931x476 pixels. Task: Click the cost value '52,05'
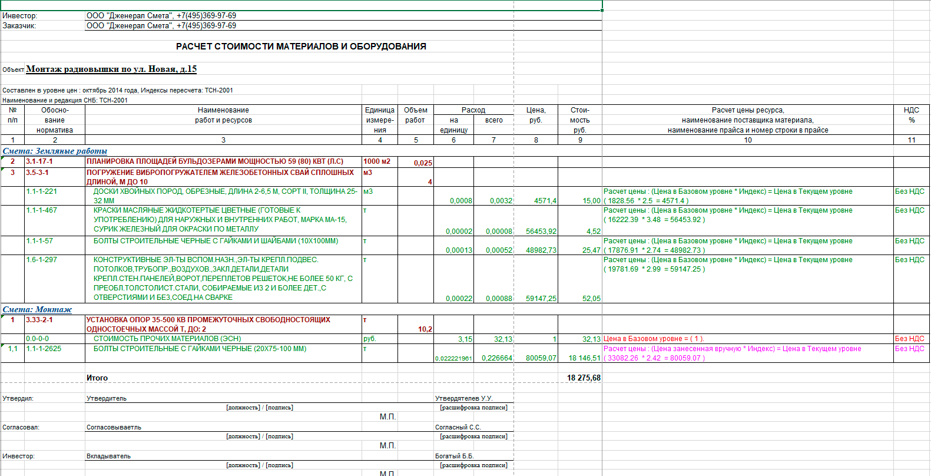point(591,299)
